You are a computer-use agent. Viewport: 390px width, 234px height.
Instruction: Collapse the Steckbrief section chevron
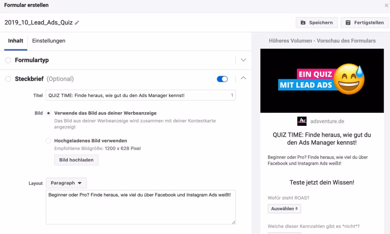click(x=243, y=78)
